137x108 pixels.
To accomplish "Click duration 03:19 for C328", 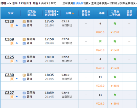I will (65, 21).
